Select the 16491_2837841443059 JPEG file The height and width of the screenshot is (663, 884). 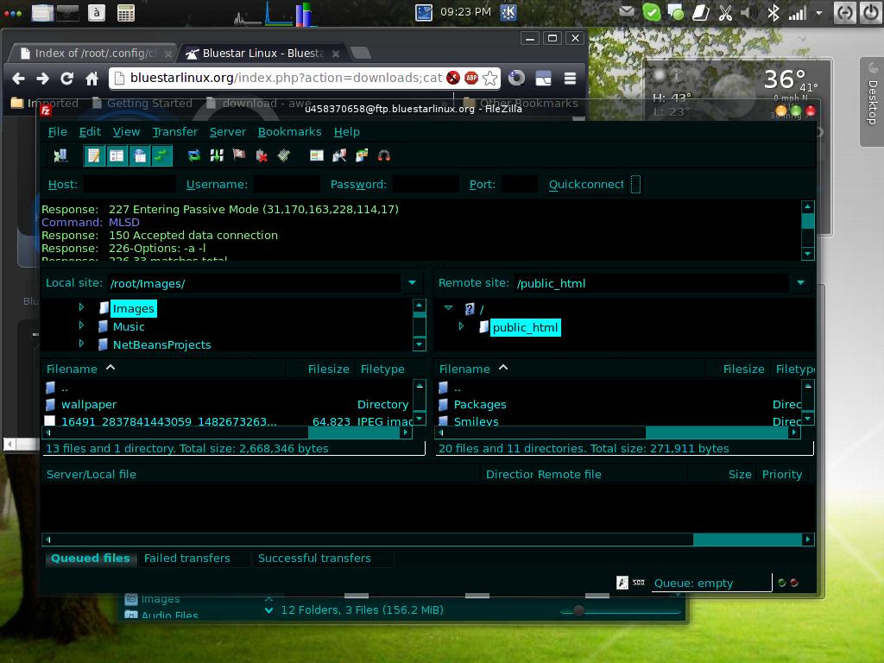click(x=168, y=421)
